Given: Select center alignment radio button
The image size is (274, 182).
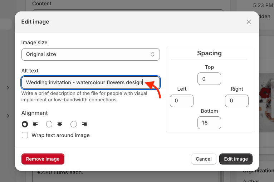Looking at the screenshot, I should point(49,124).
